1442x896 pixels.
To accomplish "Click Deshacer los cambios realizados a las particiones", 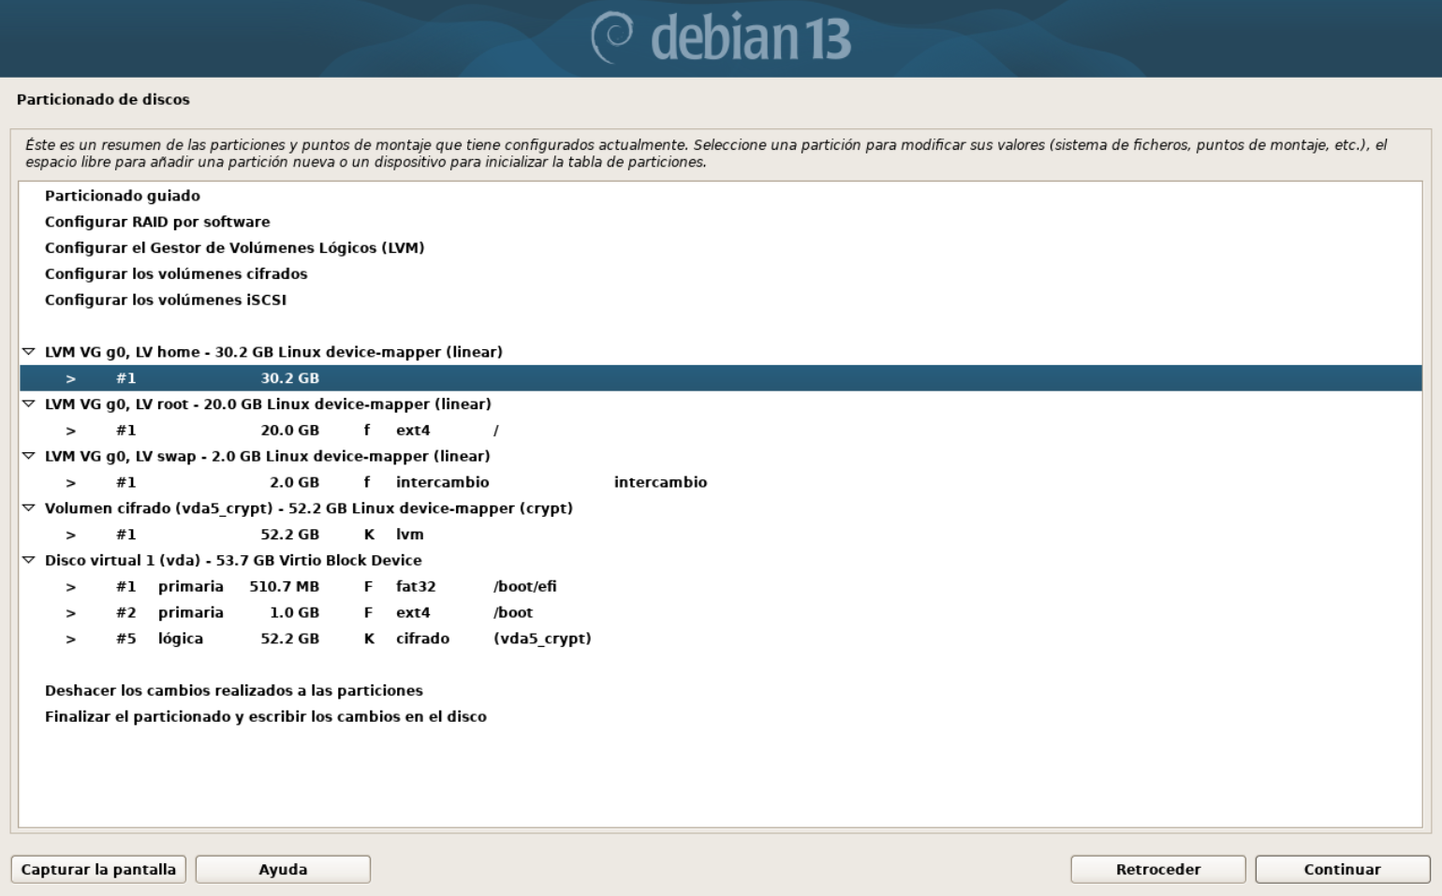I will pos(234,691).
